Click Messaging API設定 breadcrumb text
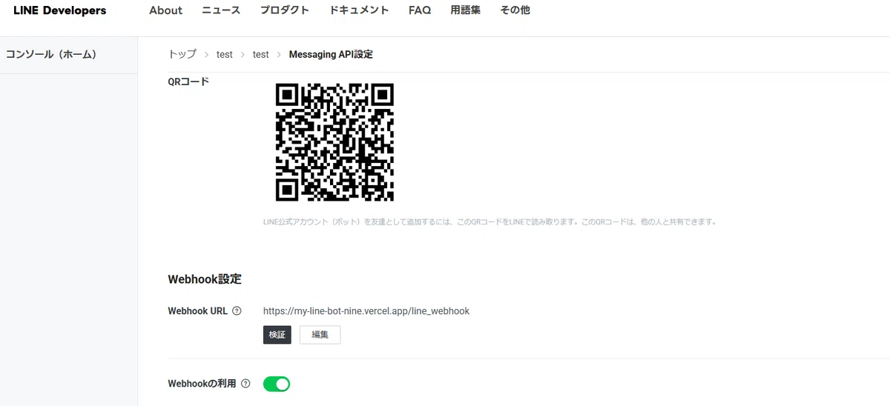The image size is (890, 406). 331,54
